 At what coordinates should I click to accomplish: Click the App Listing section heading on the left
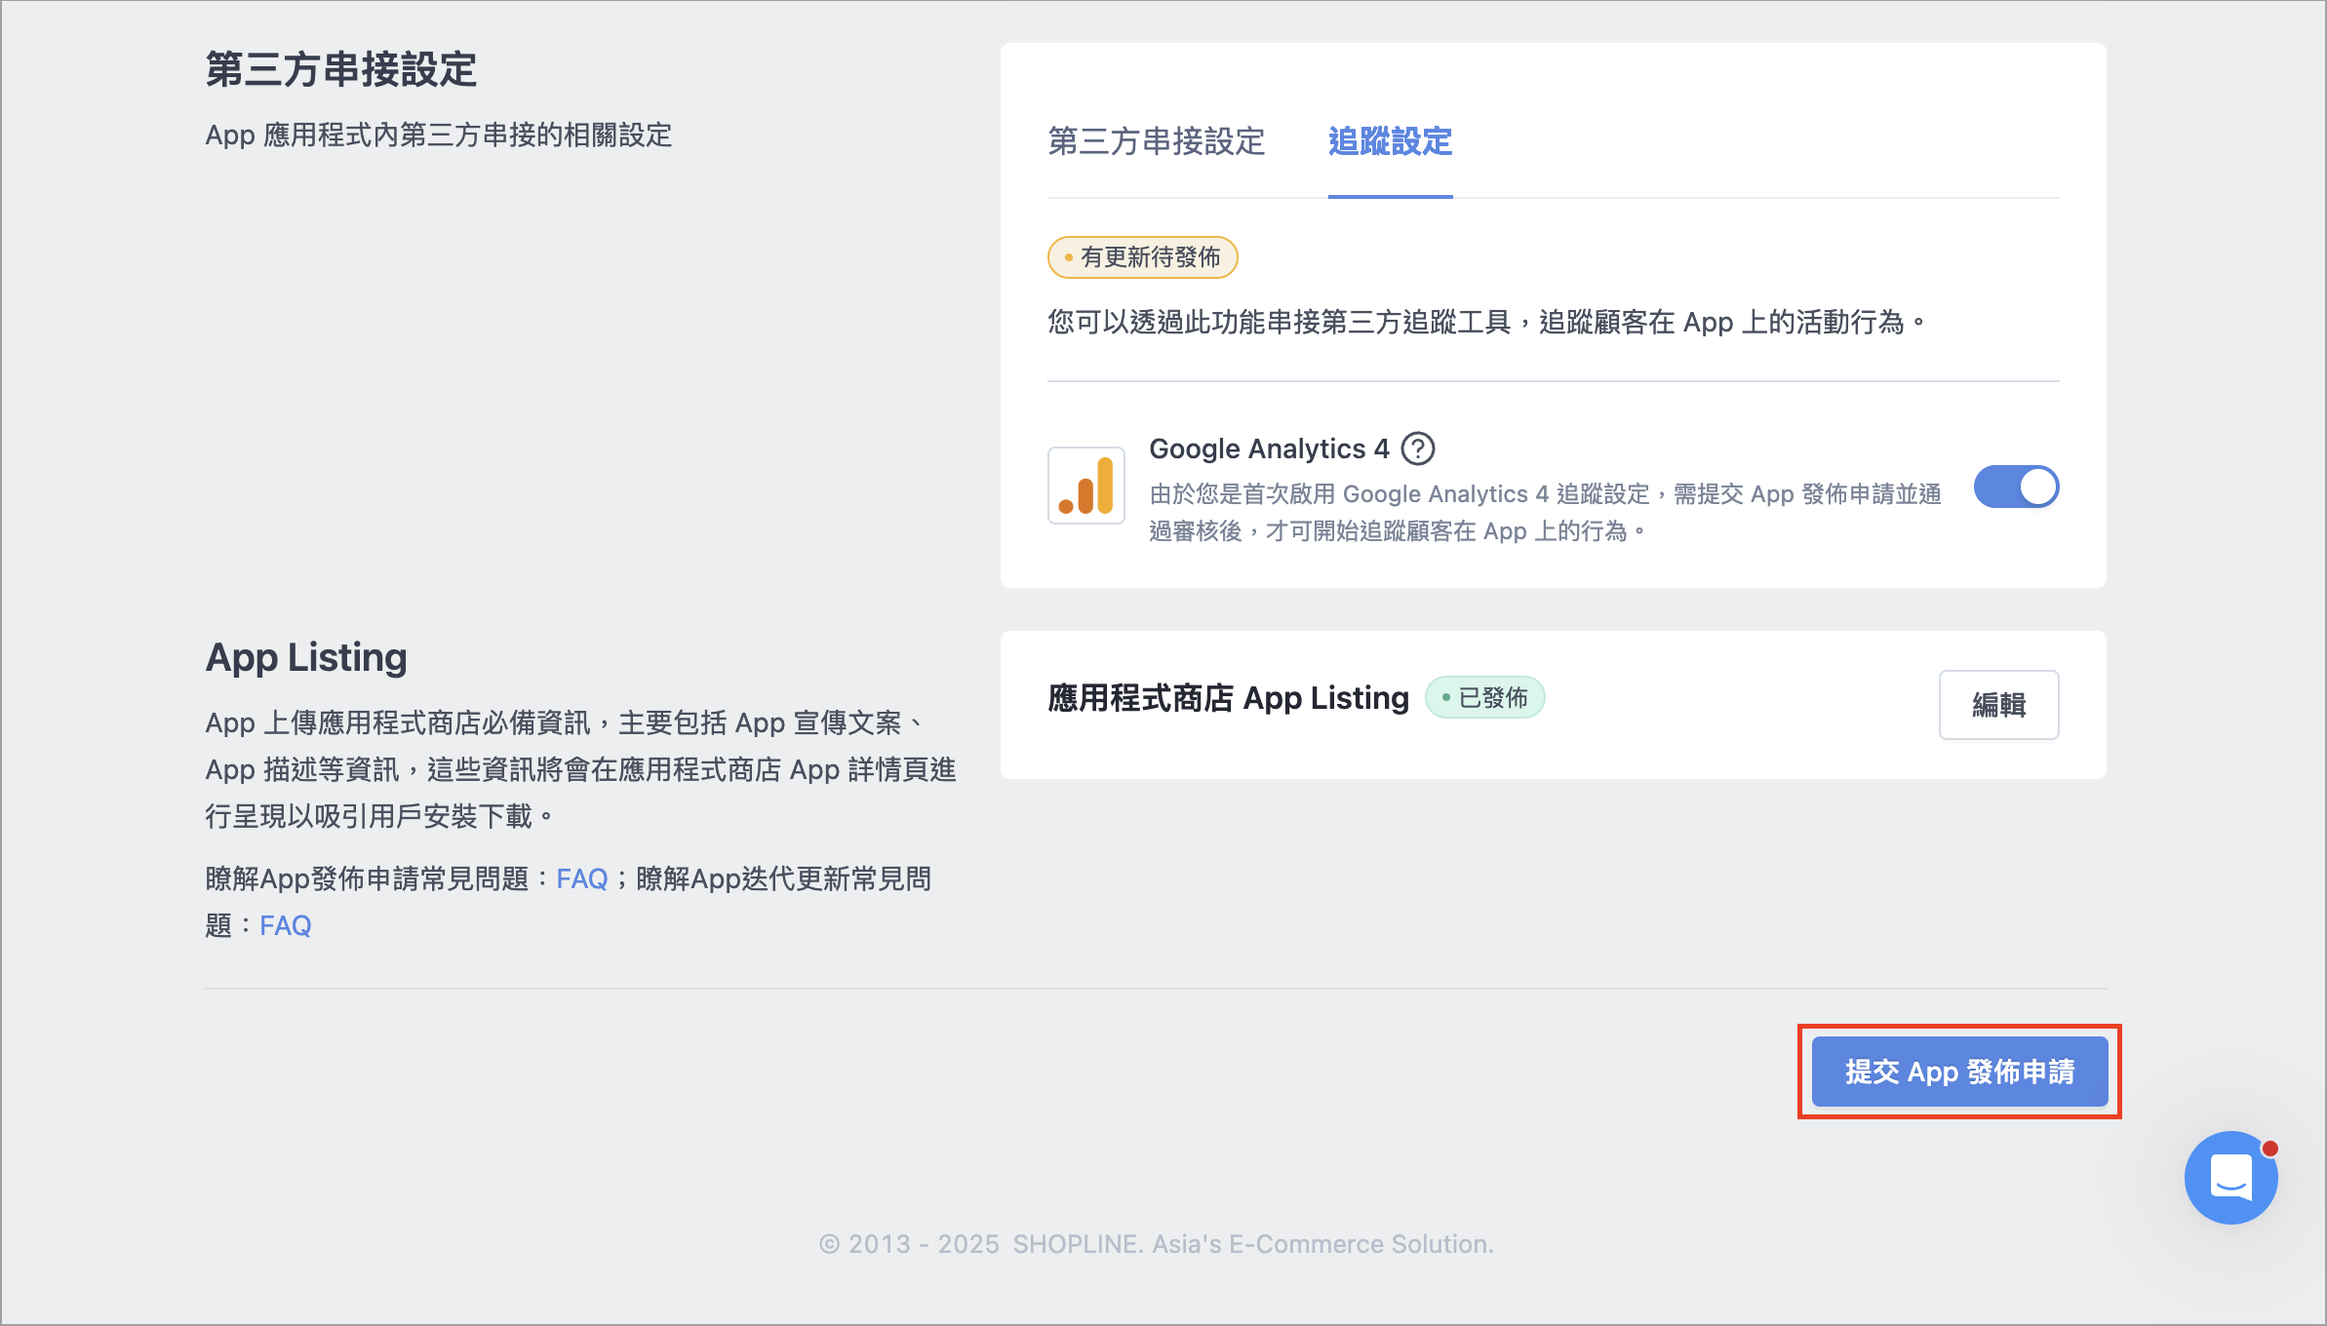306,658
